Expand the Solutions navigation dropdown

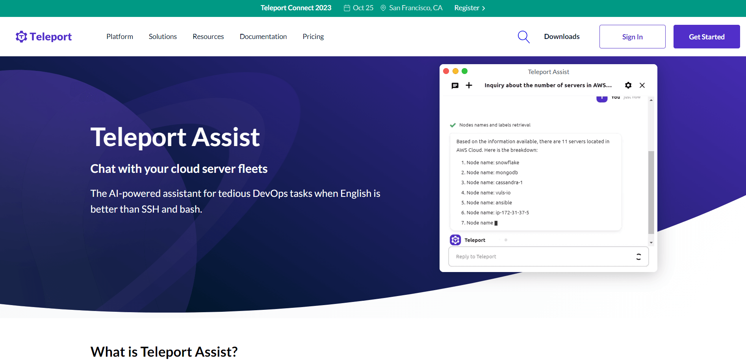click(162, 36)
